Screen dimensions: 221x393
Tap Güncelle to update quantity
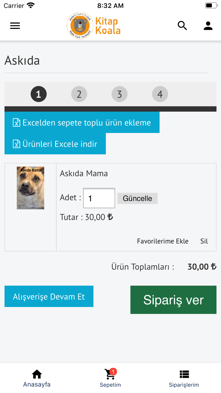tap(137, 198)
